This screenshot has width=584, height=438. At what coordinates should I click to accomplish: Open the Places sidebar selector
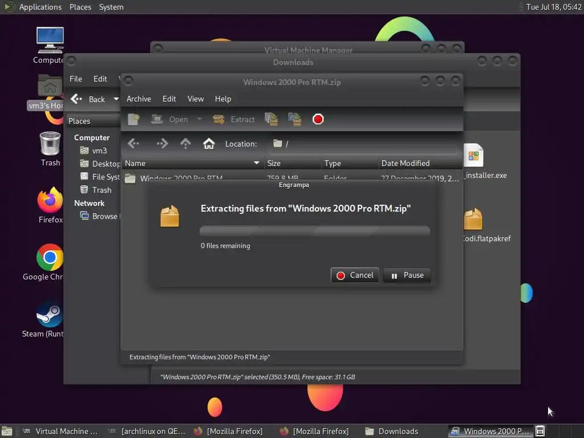click(94, 121)
